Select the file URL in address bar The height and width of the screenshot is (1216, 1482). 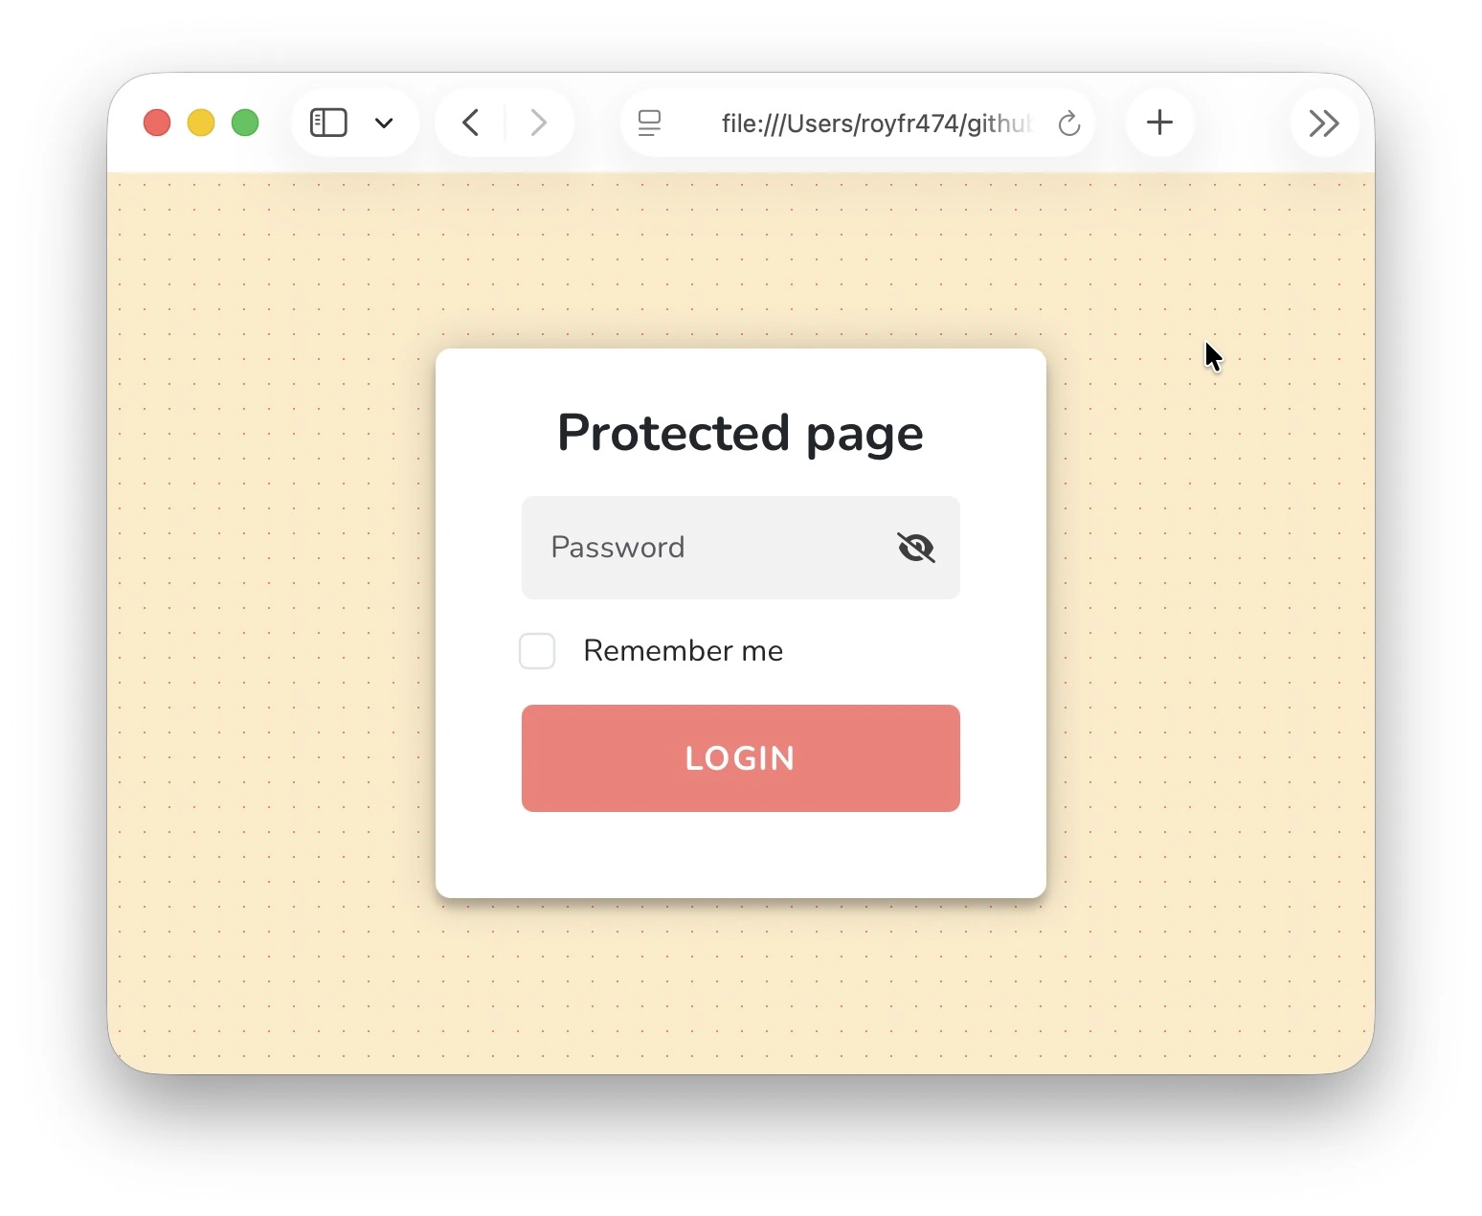click(876, 124)
